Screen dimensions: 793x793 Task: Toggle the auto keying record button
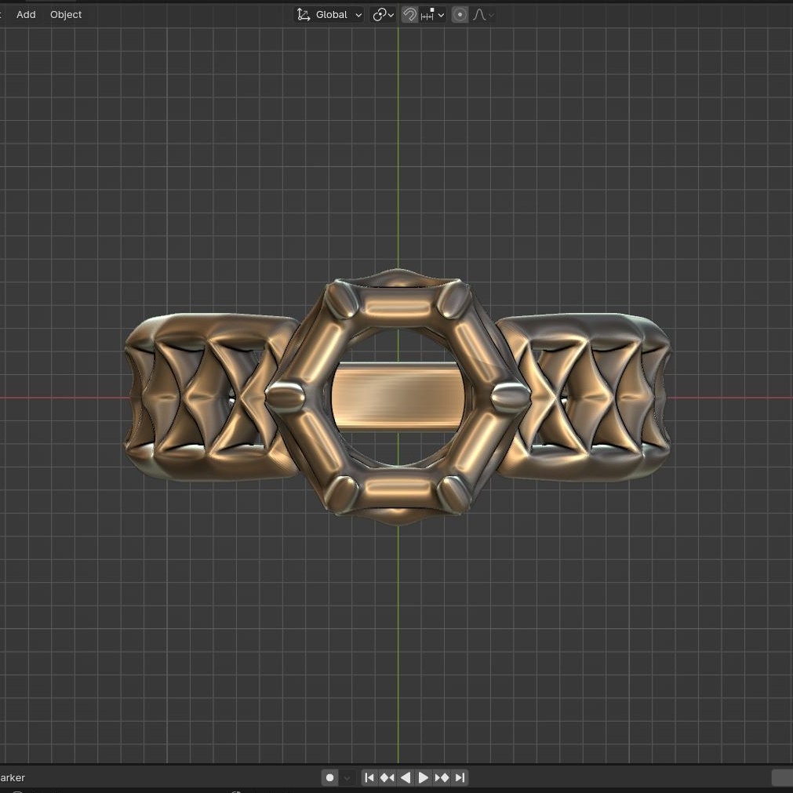(329, 777)
